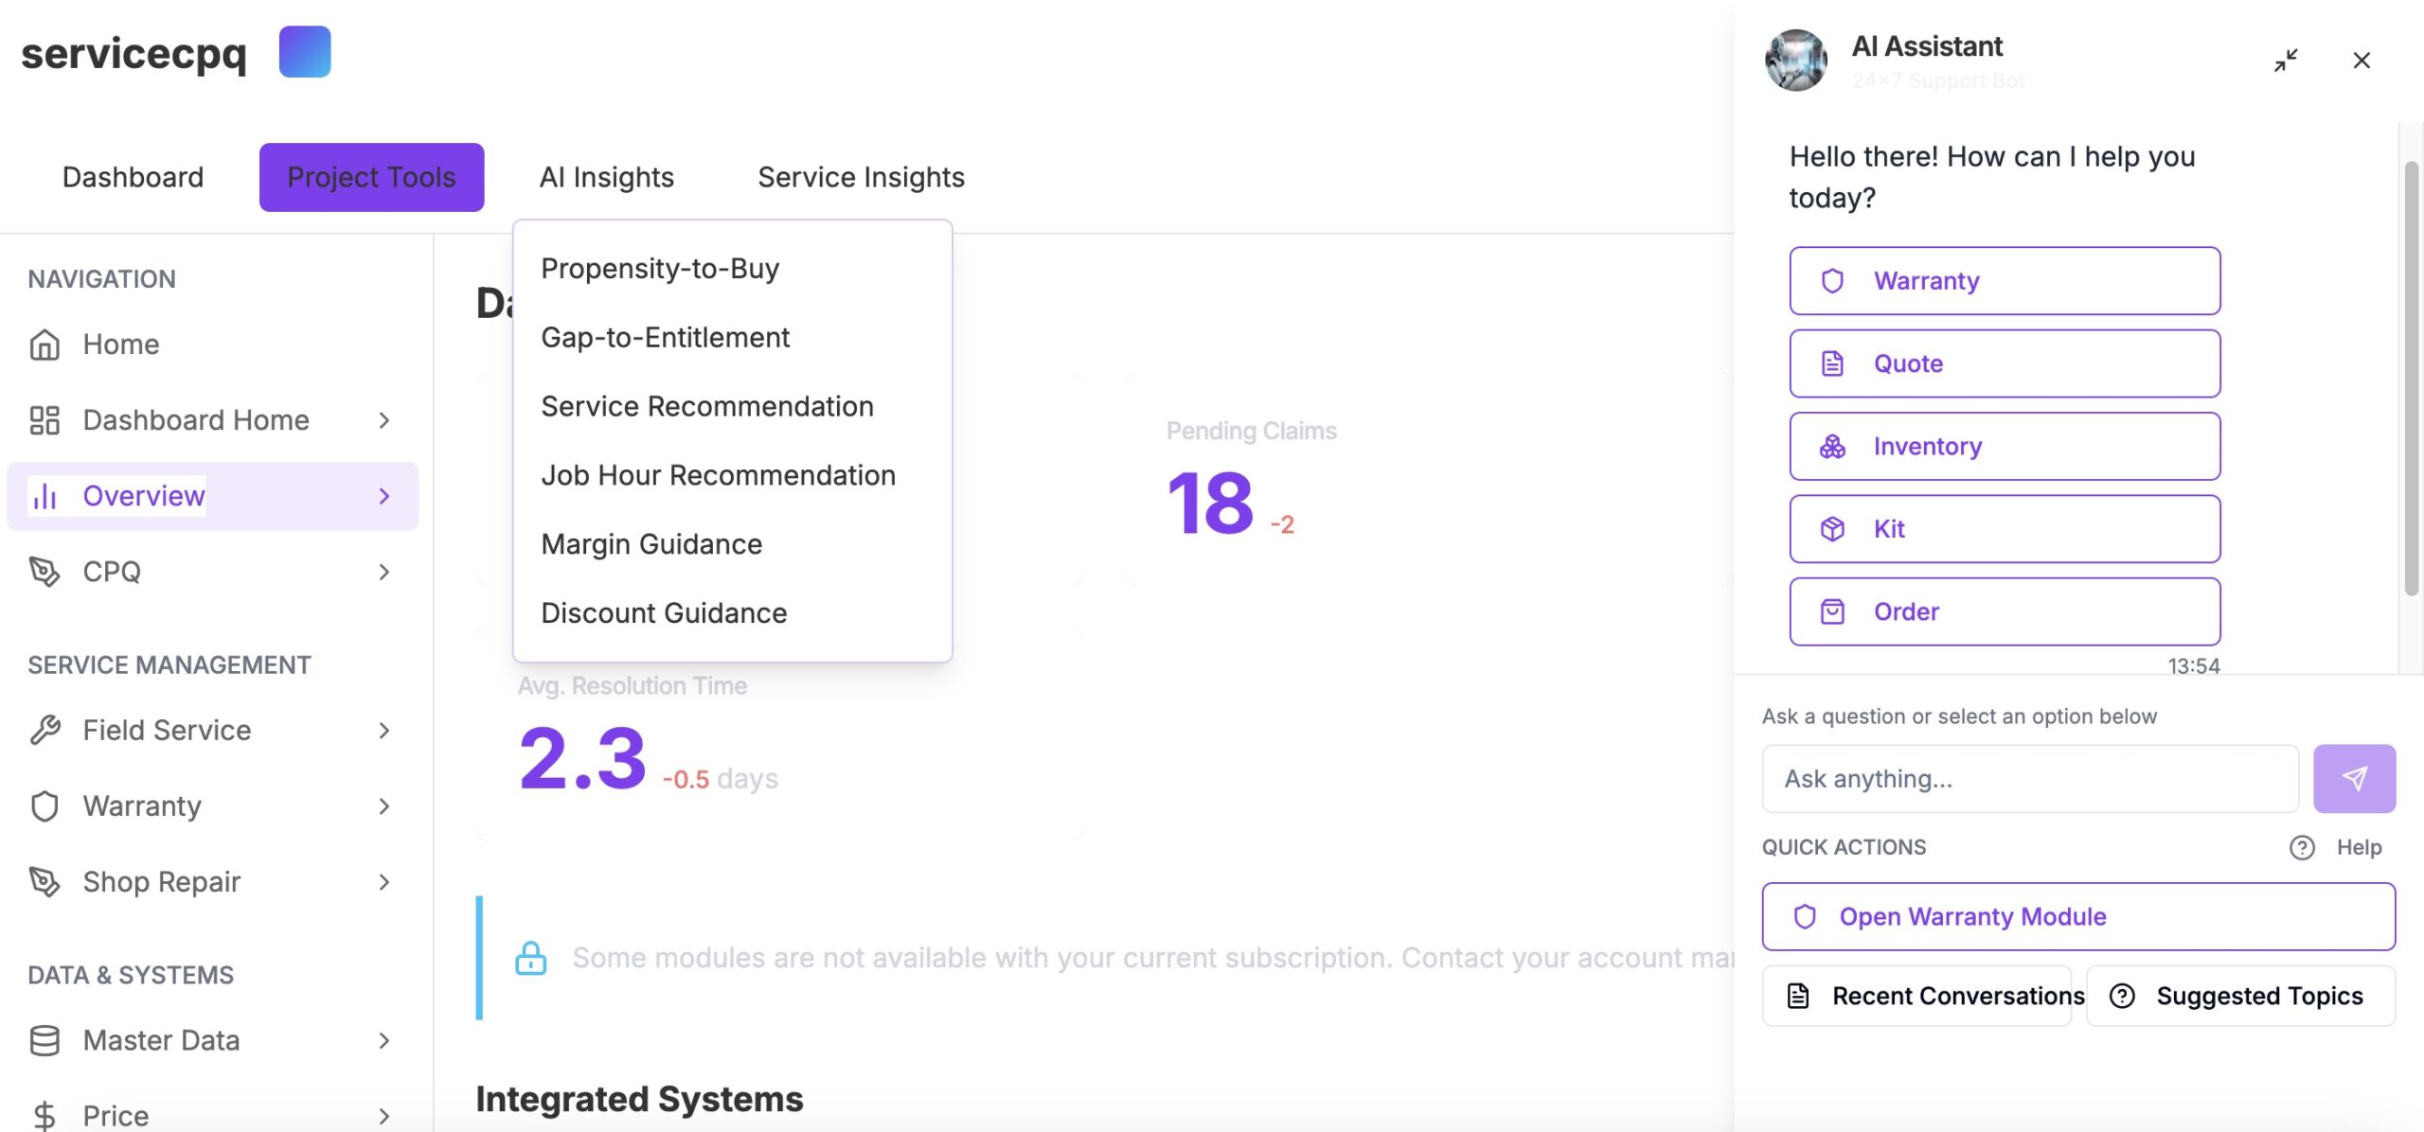Collapse the AI Assistant panel with the shrink arrows icon
Screen dimensions: 2424x1132
(2286, 61)
